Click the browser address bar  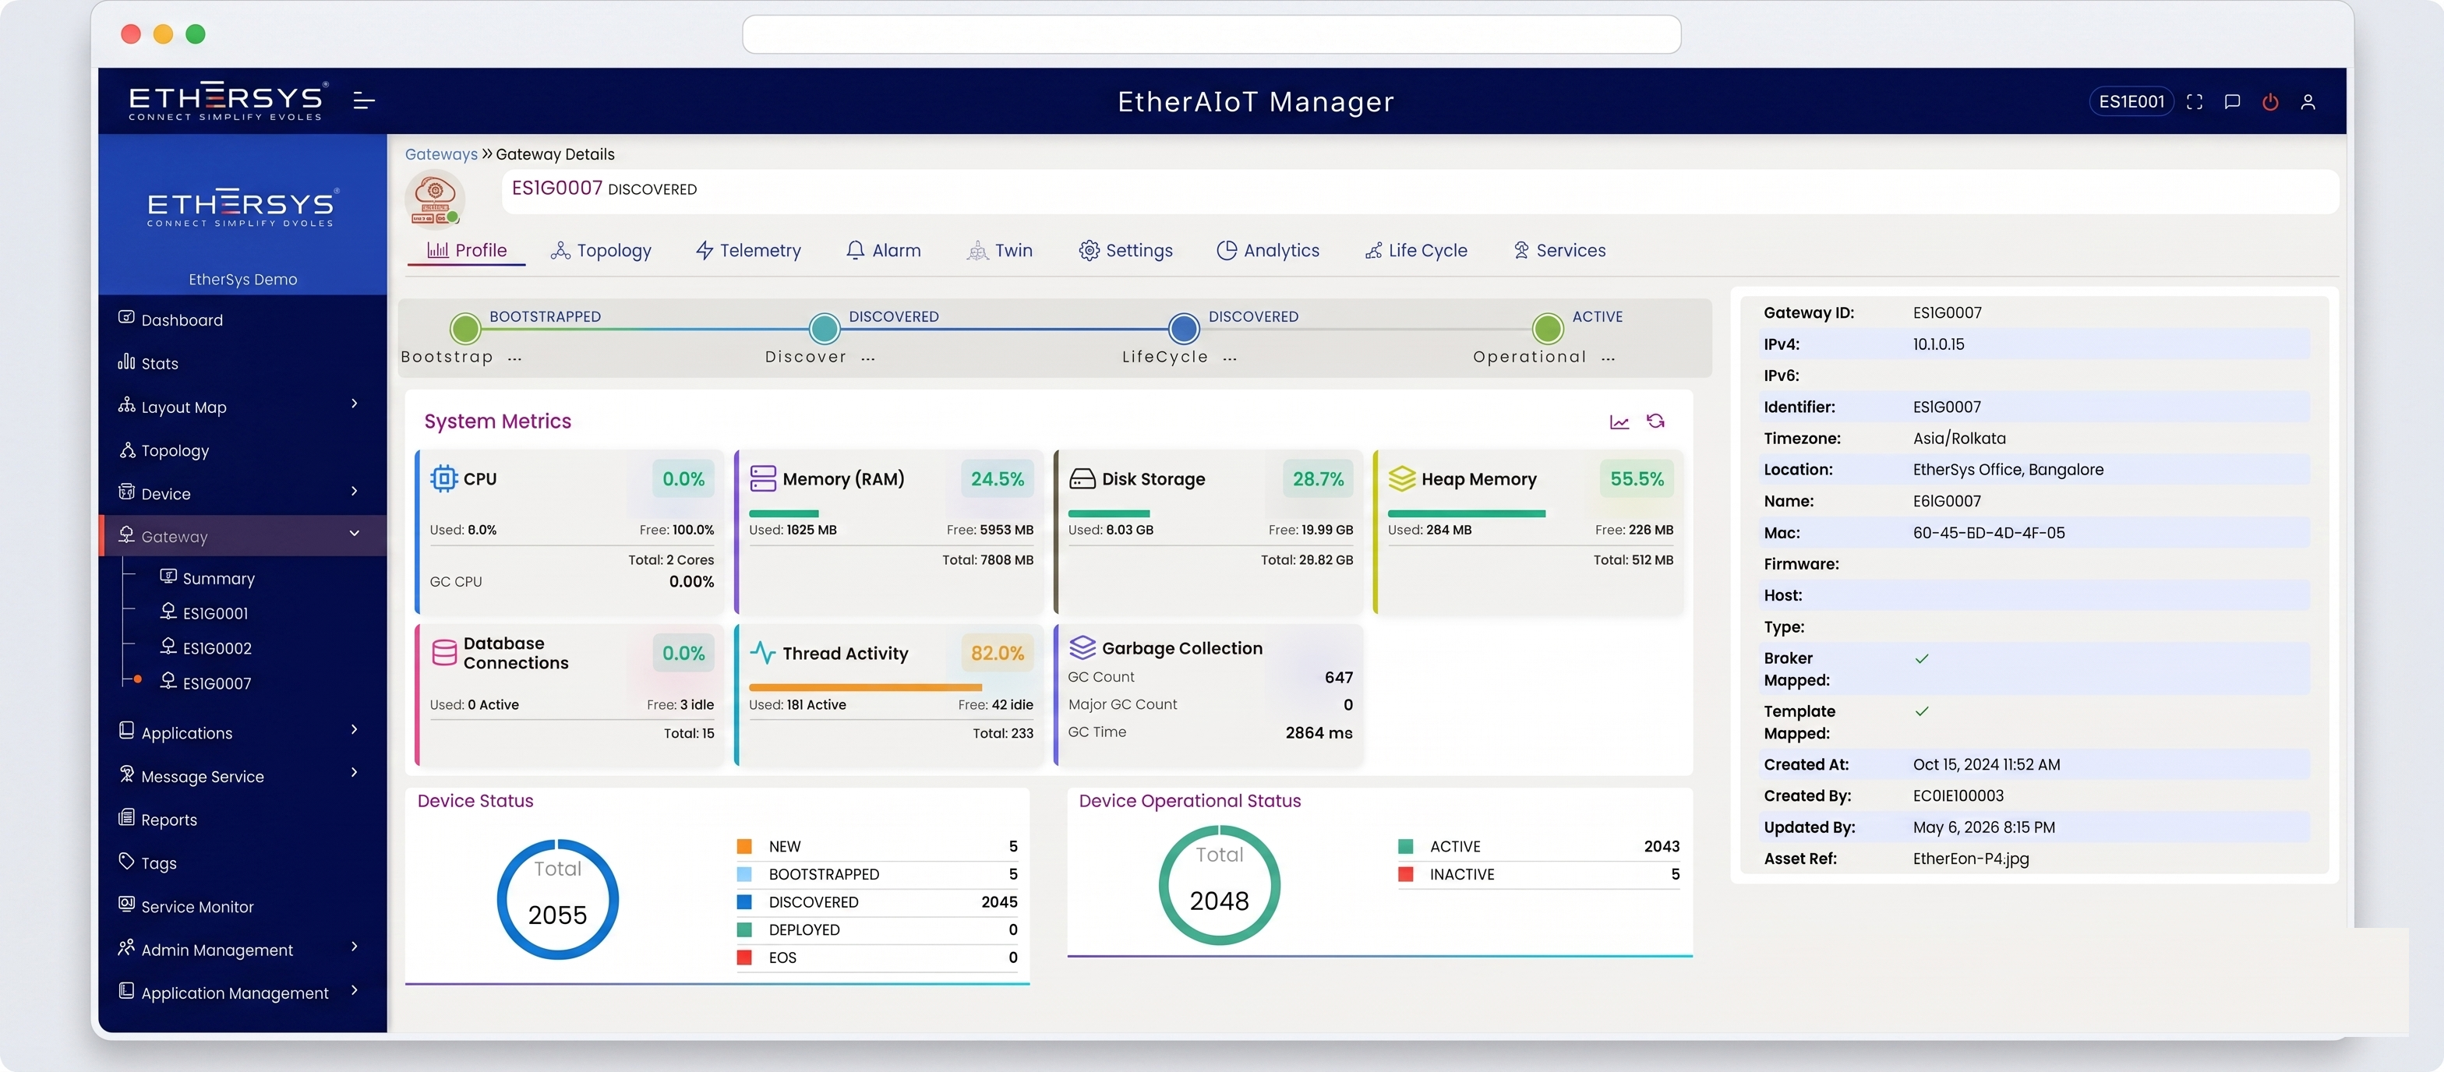(1212, 34)
